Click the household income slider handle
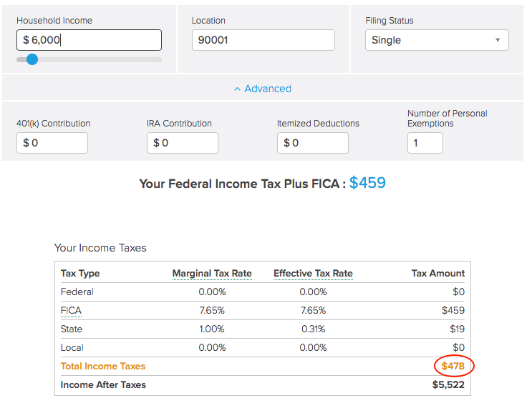The width and height of the screenshot is (532, 408). pos(32,59)
